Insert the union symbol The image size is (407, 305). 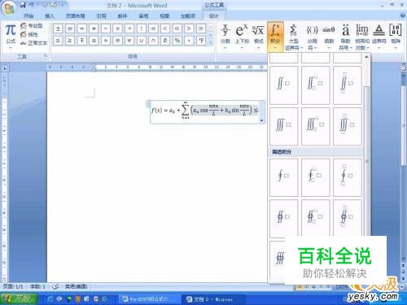[142, 41]
